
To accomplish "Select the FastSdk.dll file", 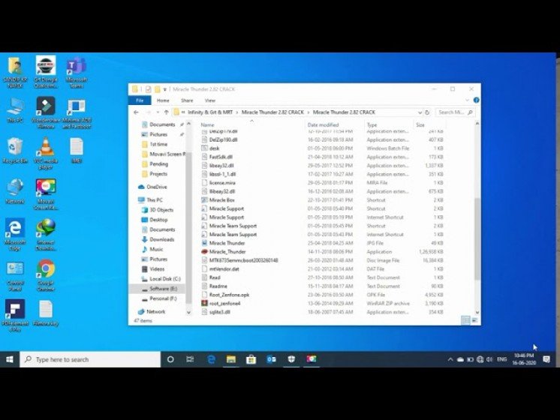I will pos(221,157).
